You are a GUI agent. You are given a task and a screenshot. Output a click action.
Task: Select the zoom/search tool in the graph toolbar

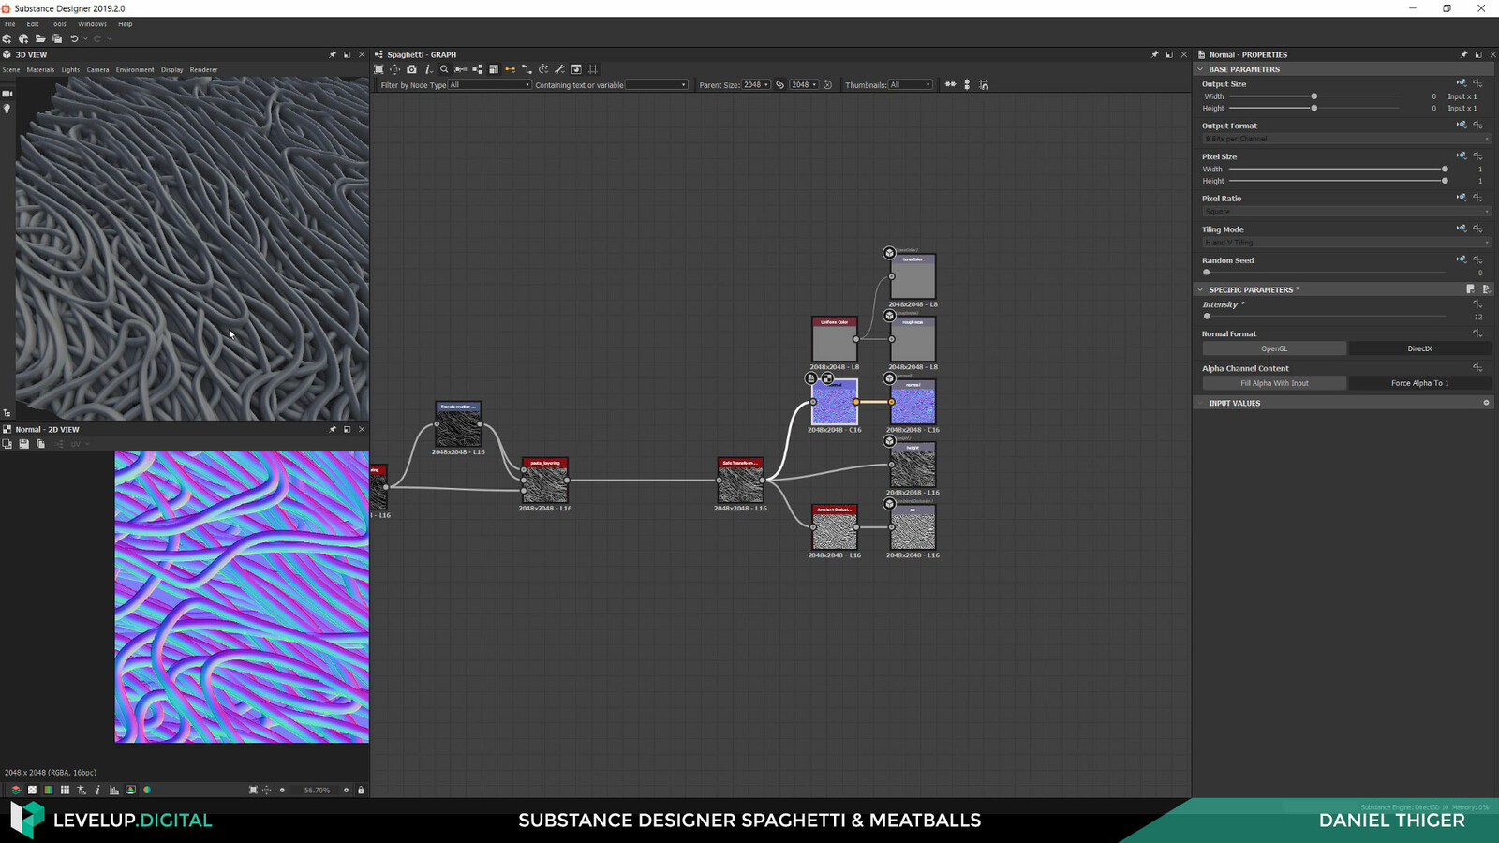[444, 68]
